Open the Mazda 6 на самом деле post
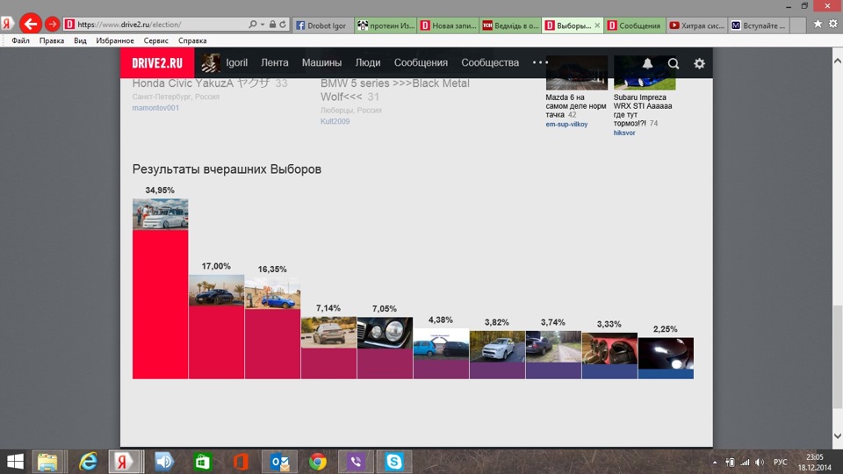Viewport: 843px width, 474px height. pyautogui.click(x=576, y=106)
